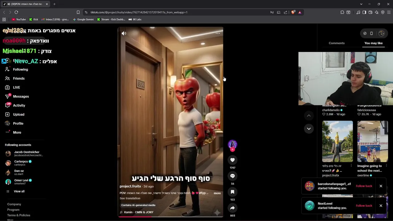Screen dimensions: 393x221
Task: Open the overtime account link
Action: click(x=363, y=176)
